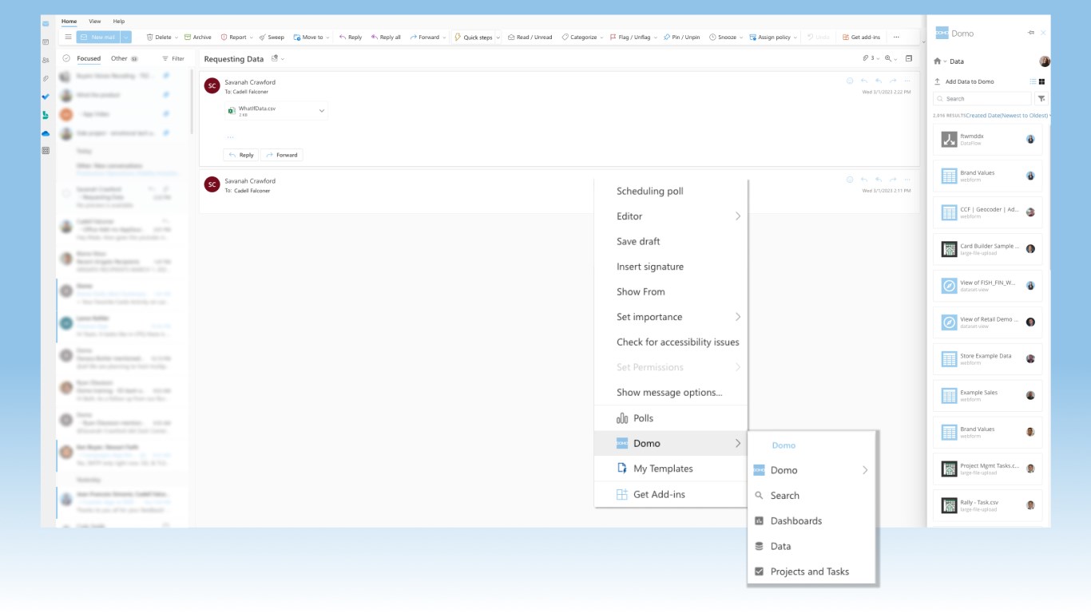1091x613 pixels.
Task: Change the Created Date sort order in Domo
Action: point(1009,116)
